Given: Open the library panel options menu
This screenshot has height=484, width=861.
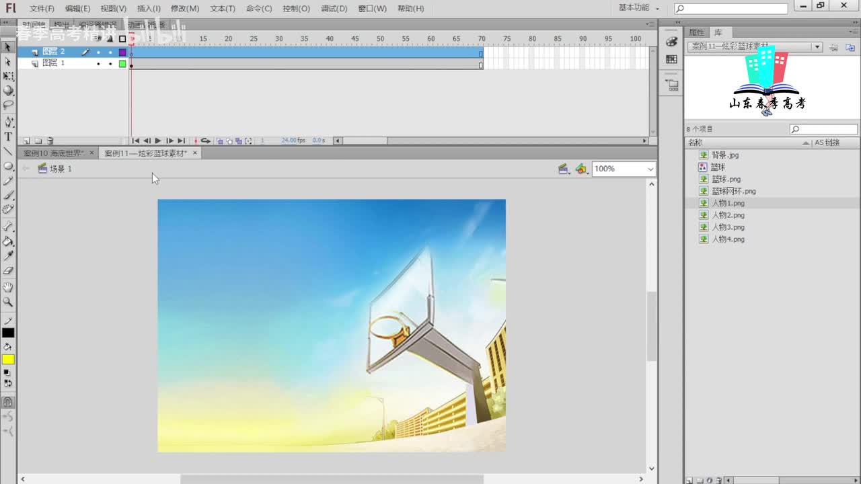Looking at the screenshot, I should (x=854, y=32).
